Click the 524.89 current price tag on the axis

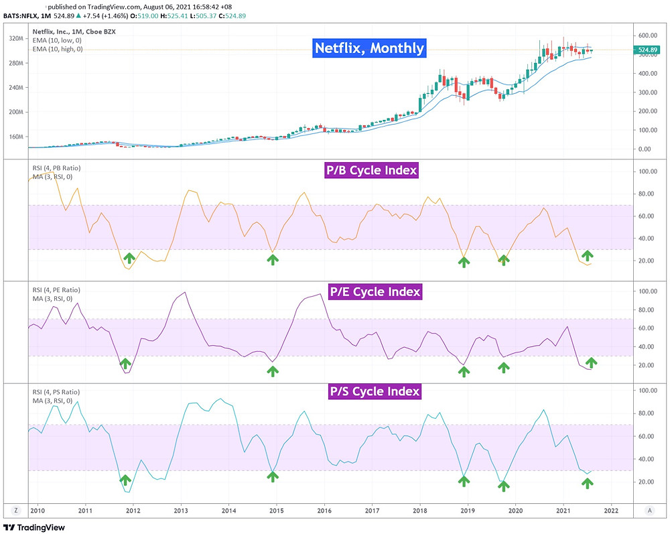point(648,50)
